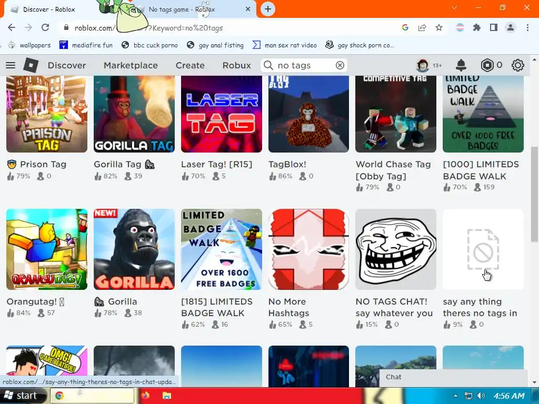539x404 pixels.
Task: Open the user avatar profile
Action: coord(423,65)
